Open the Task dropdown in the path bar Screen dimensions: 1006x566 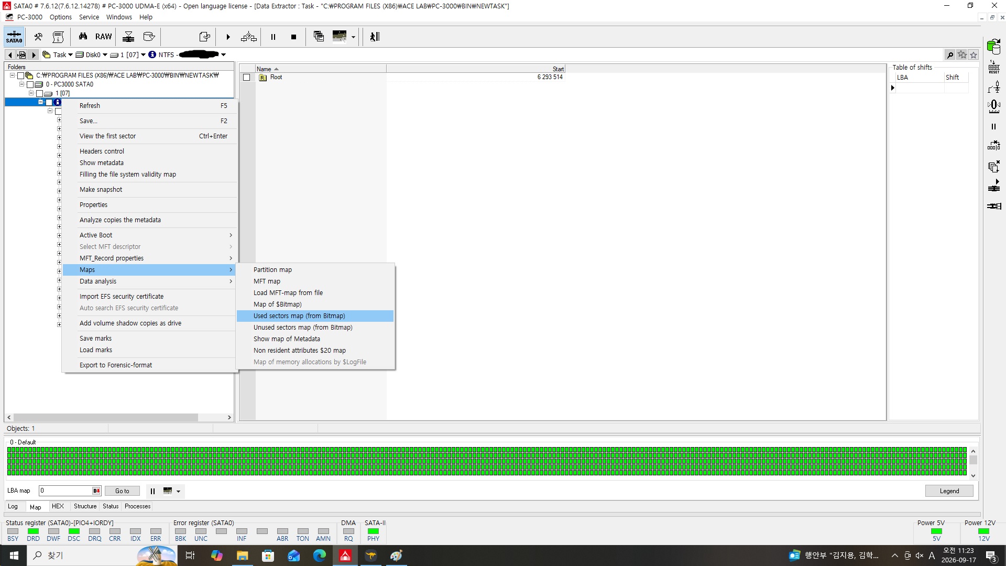(70, 55)
